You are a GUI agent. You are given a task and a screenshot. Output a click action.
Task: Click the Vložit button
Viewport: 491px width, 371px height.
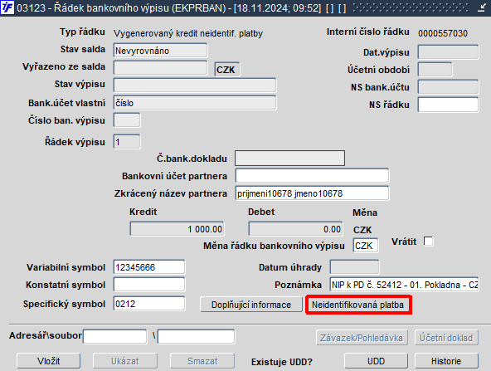coord(49,361)
